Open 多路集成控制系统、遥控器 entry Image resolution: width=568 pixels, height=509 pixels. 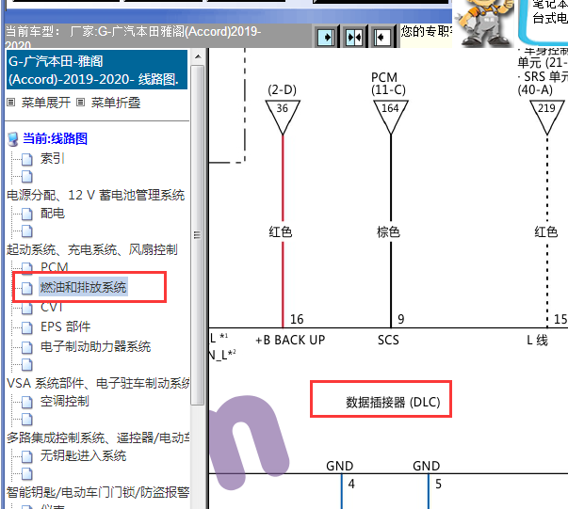coord(99,437)
